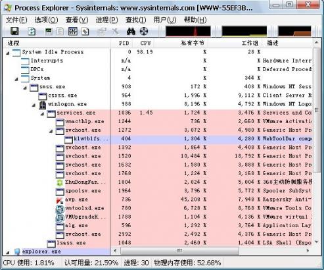The image size is (324, 270).
Task: Click the '进程: 30' status bar entry
Action: coord(136,263)
